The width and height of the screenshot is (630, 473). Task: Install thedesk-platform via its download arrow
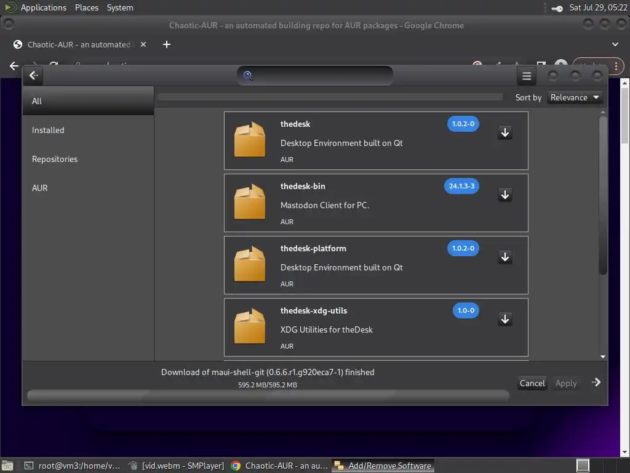tap(505, 257)
